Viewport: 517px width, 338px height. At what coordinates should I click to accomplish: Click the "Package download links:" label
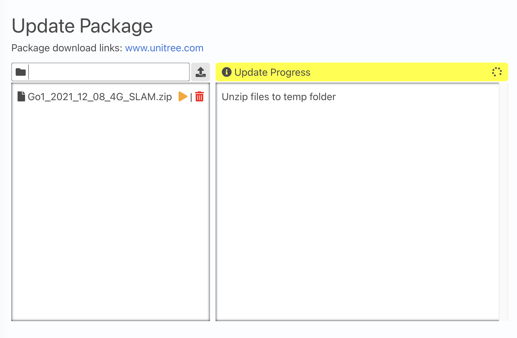click(x=67, y=48)
